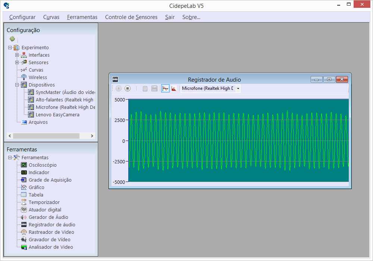Close the Registrador de Audio window
The width and height of the screenshot is (373, 261).
[342, 79]
